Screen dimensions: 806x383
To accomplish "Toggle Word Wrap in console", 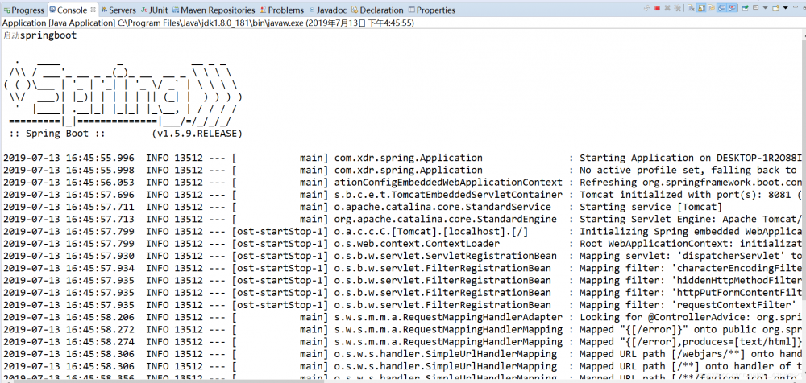I will pyautogui.click(x=712, y=8).
